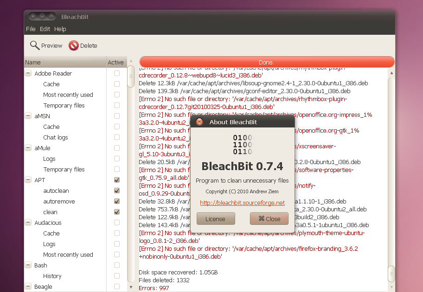Collapse the Bash tree group
423x292 pixels.
click(x=28, y=265)
